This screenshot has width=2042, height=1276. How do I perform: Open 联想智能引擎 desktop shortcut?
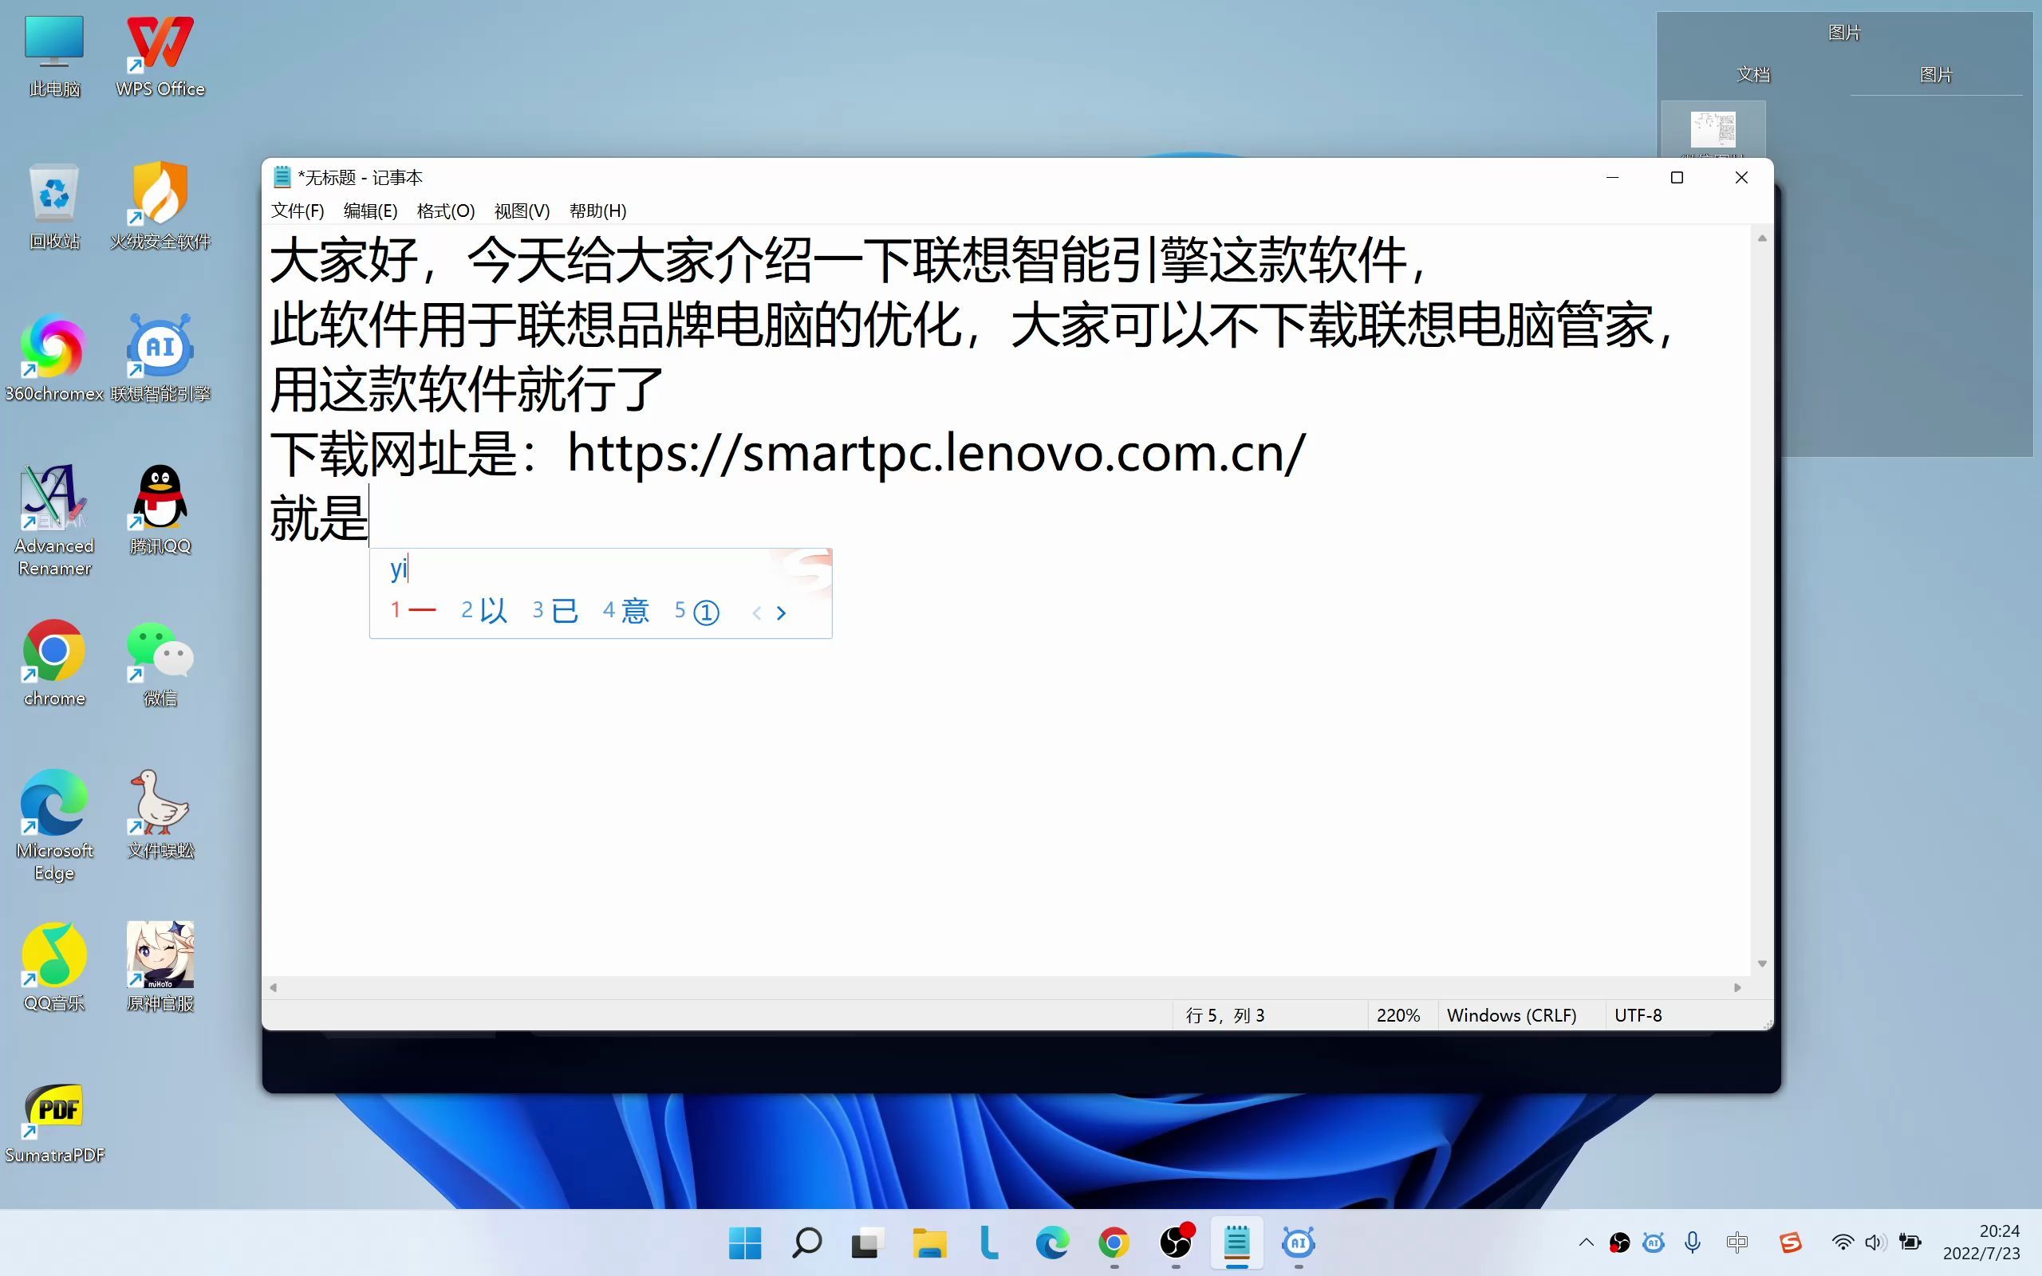pos(160,360)
